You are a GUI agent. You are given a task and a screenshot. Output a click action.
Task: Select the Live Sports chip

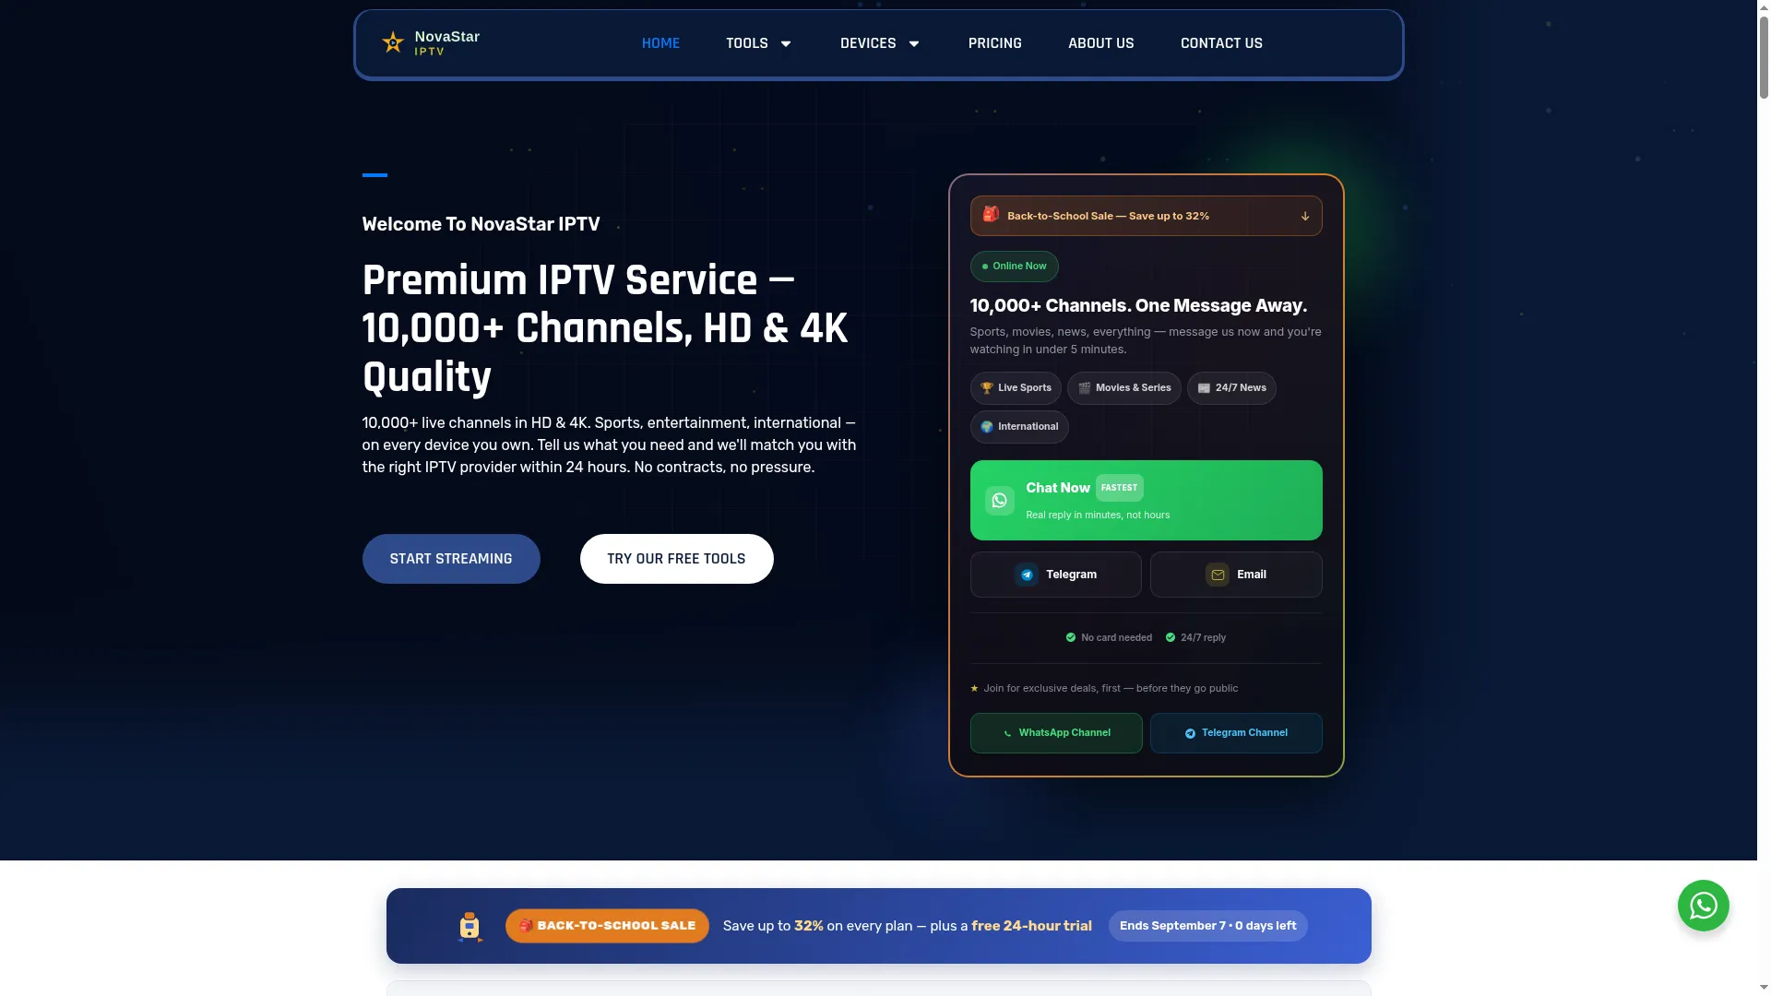(x=1016, y=388)
